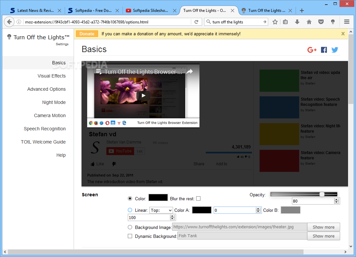Screen dimensions: 356x257
Task: Toggle the Blur the rest checkbox
Action: pos(198,199)
